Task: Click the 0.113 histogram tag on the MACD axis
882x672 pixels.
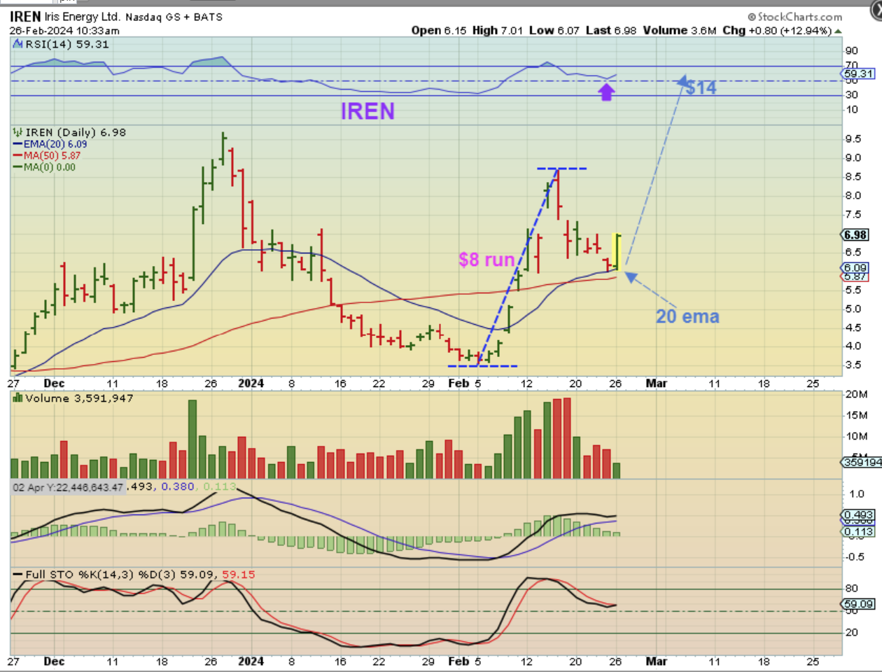Action: pos(859,532)
